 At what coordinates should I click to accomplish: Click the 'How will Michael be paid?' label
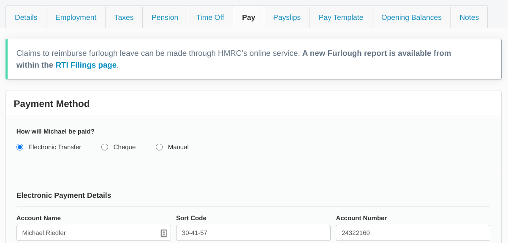55,131
